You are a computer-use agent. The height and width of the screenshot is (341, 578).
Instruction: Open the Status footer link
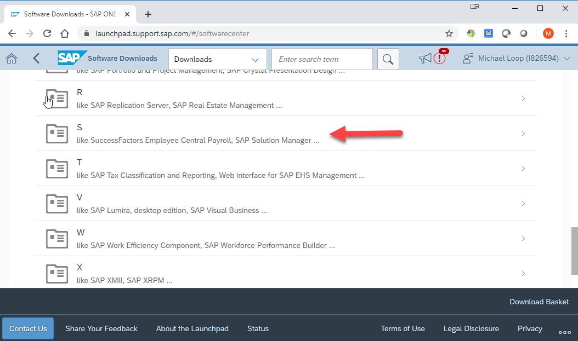click(258, 328)
